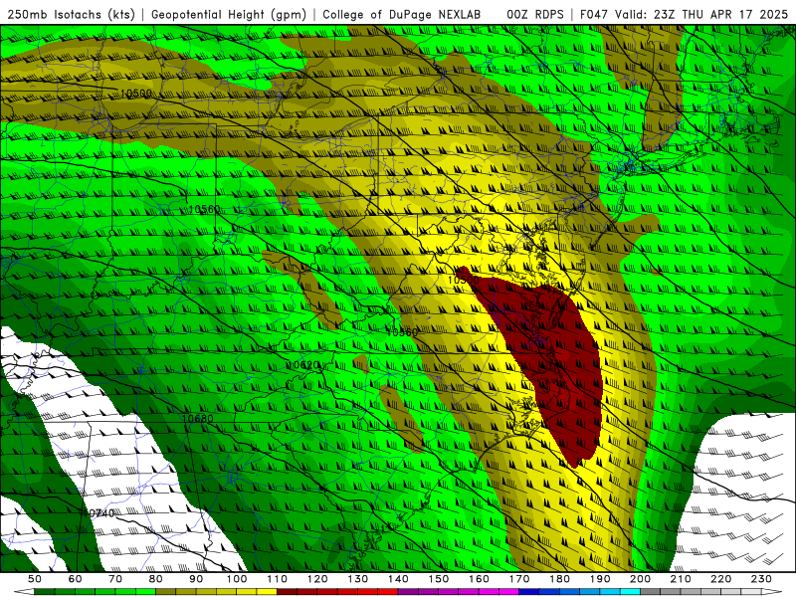
Task: Click the '110' colorbar value
Action: 278,579
